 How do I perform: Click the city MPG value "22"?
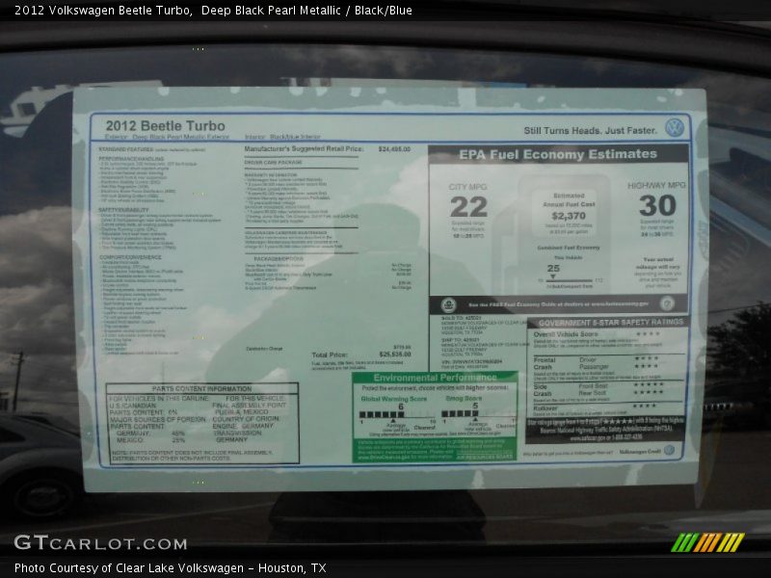pos(468,207)
